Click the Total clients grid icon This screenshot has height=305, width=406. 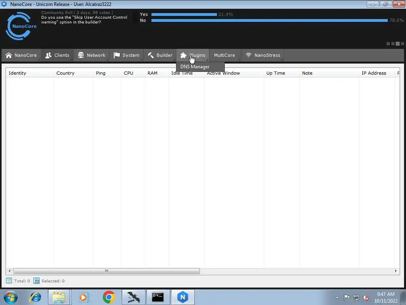pos(9,281)
